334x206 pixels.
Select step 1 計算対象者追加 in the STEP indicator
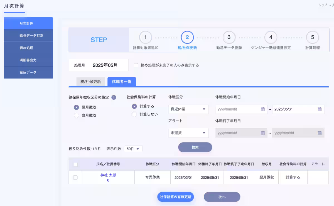tap(145, 37)
